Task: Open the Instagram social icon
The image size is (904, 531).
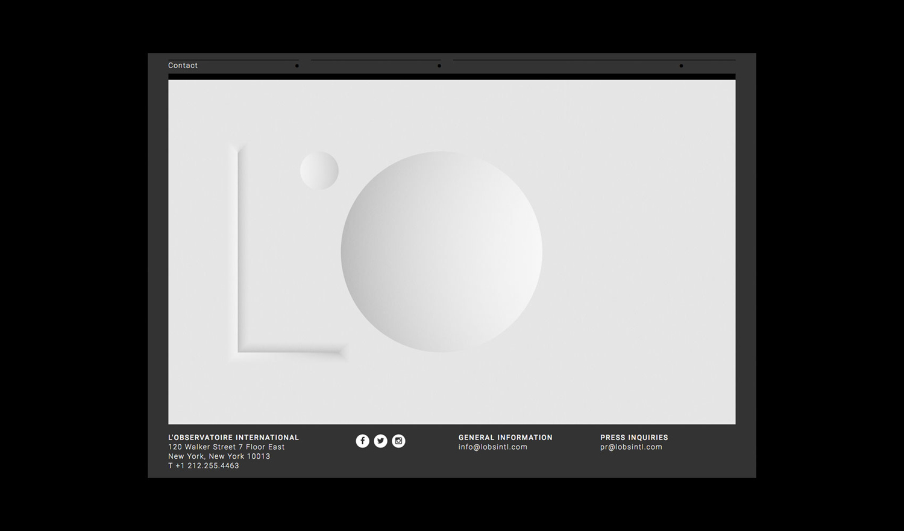Action: (x=398, y=441)
